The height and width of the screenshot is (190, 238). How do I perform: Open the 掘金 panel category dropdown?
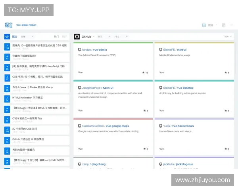[27, 36]
